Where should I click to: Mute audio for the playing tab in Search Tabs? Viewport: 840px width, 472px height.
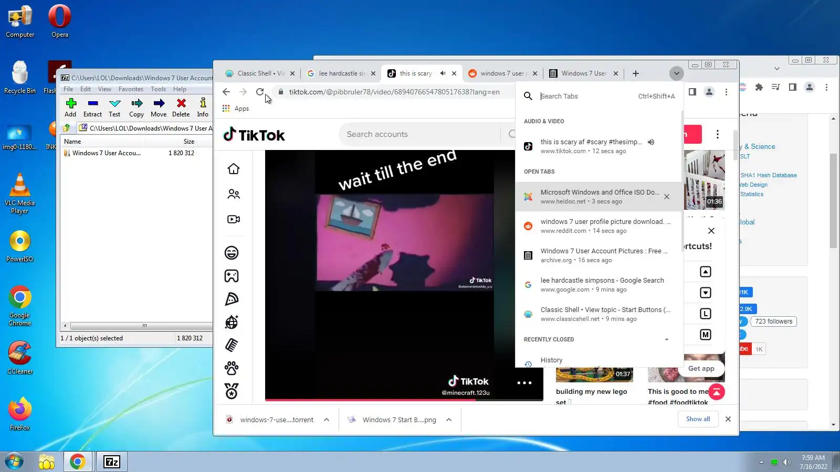click(x=651, y=142)
